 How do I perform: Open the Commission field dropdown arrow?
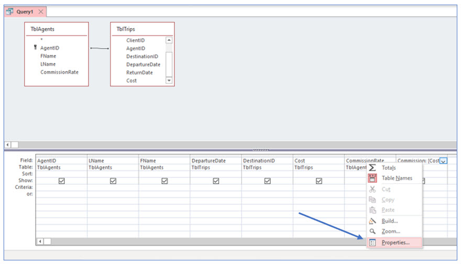443,161
